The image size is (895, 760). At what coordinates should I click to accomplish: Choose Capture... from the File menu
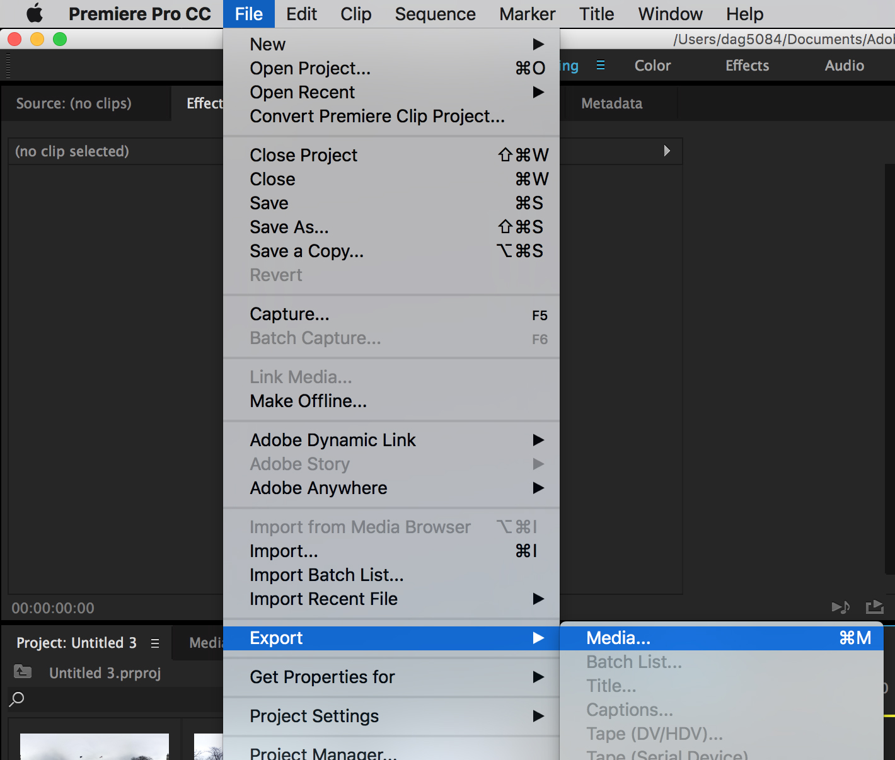391,314
